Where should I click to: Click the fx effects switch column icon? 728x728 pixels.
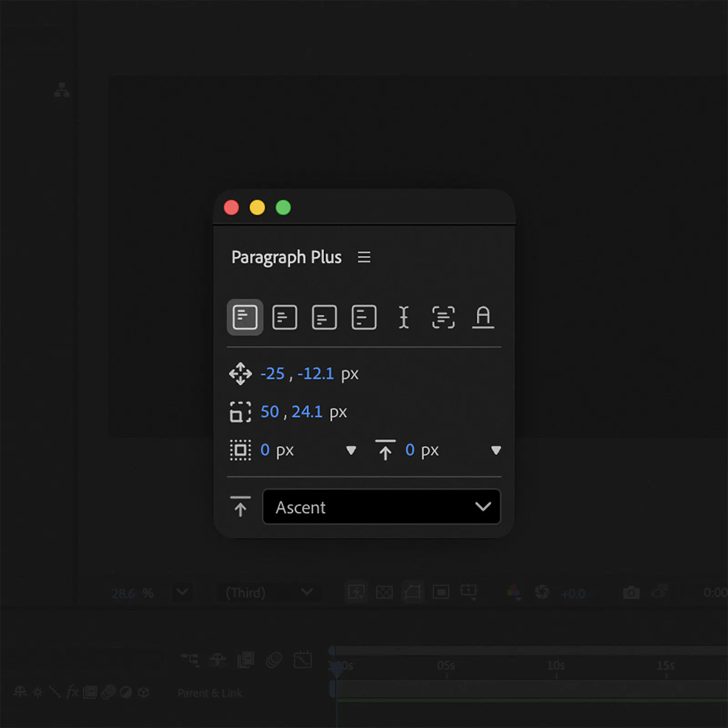pyautogui.click(x=72, y=693)
